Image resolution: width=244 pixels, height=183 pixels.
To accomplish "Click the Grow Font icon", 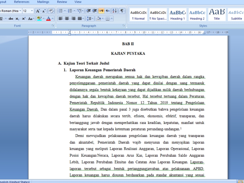I will tap(38, 11).
